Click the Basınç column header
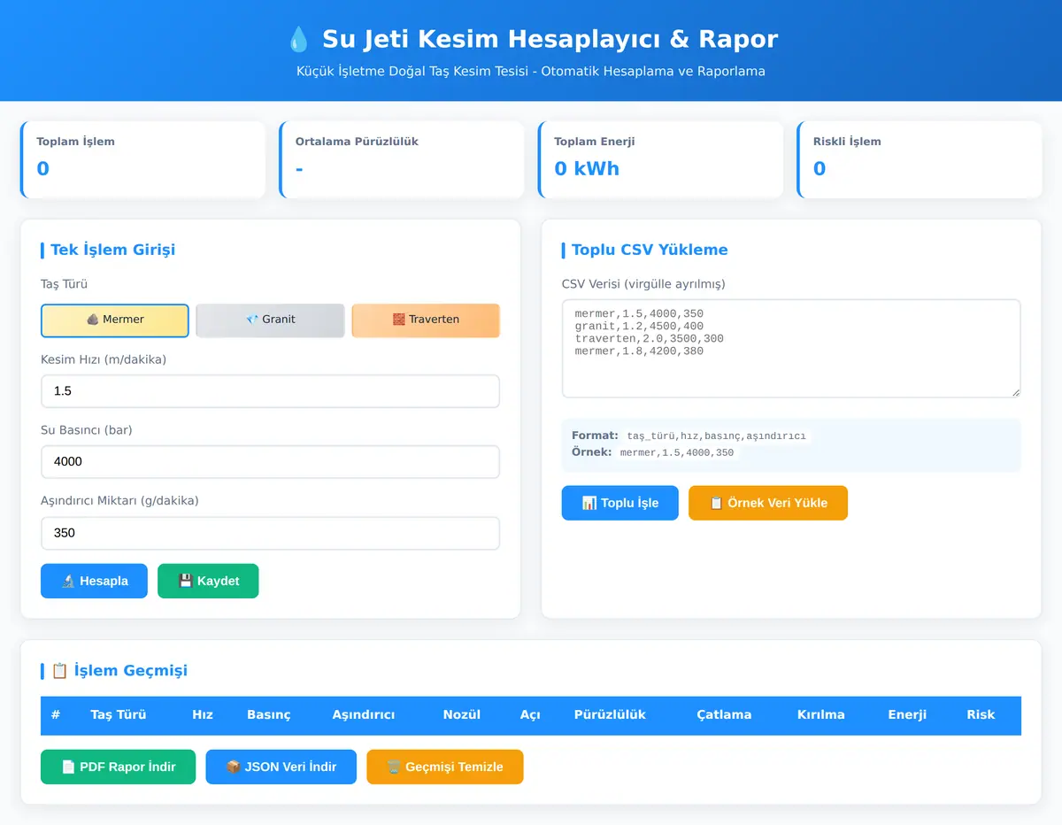Image resolution: width=1062 pixels, height=825 pixels. [268, 715]
